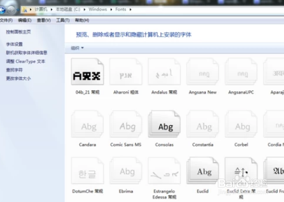Click the 查找字符 link
The height and width of the screenshot is (202, 284).
(14, 70)
